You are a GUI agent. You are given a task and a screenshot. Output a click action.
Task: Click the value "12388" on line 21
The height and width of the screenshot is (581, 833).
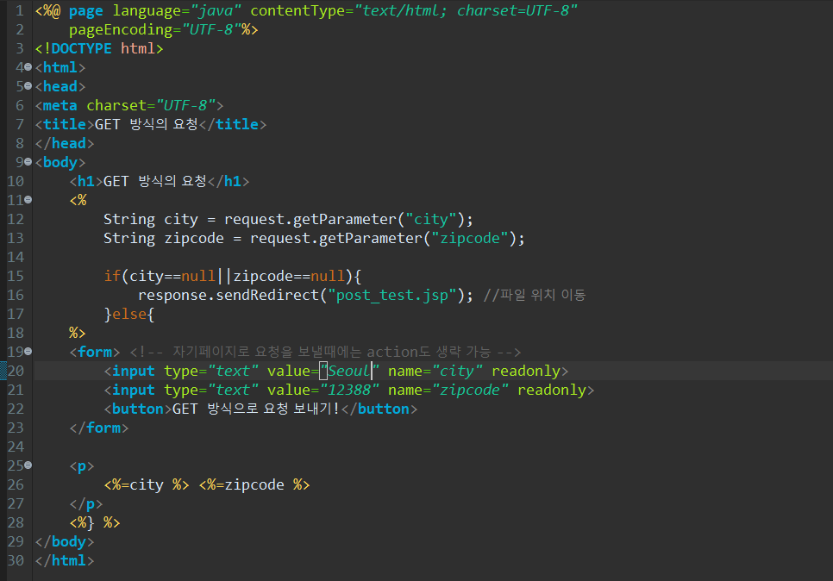tap(349, 390)
